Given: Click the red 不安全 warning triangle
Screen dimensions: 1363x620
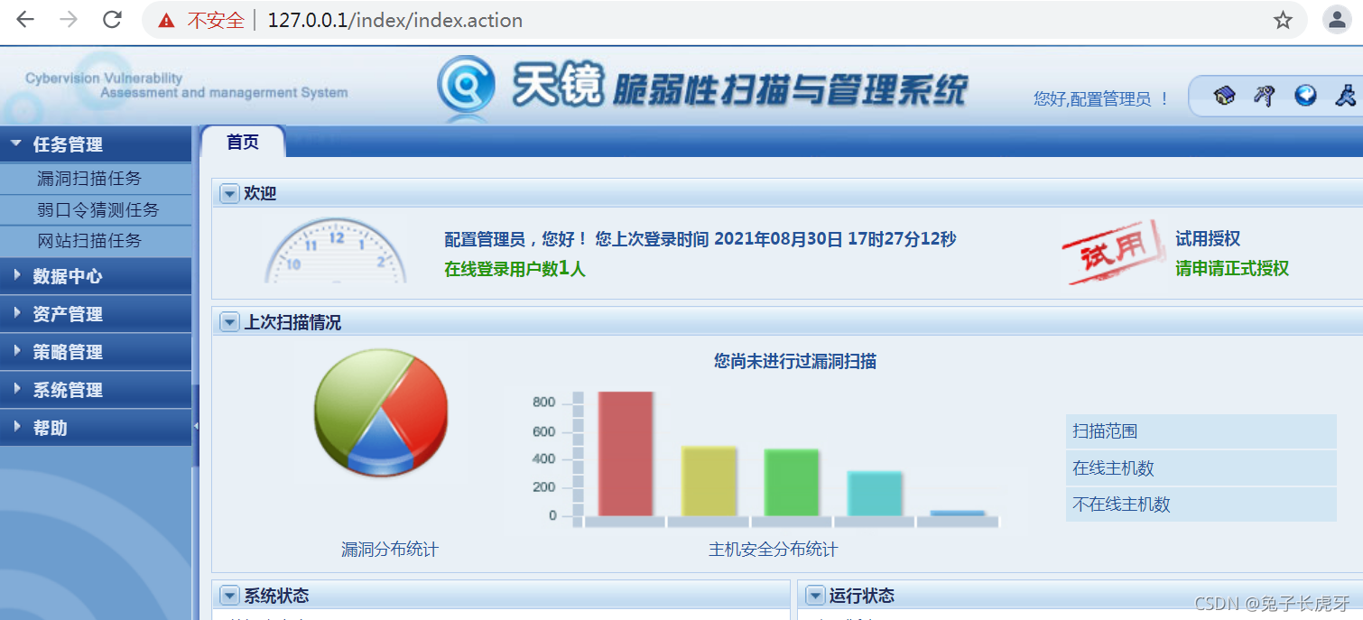Looking at the screenshot, I should click(x=166, y=20).
